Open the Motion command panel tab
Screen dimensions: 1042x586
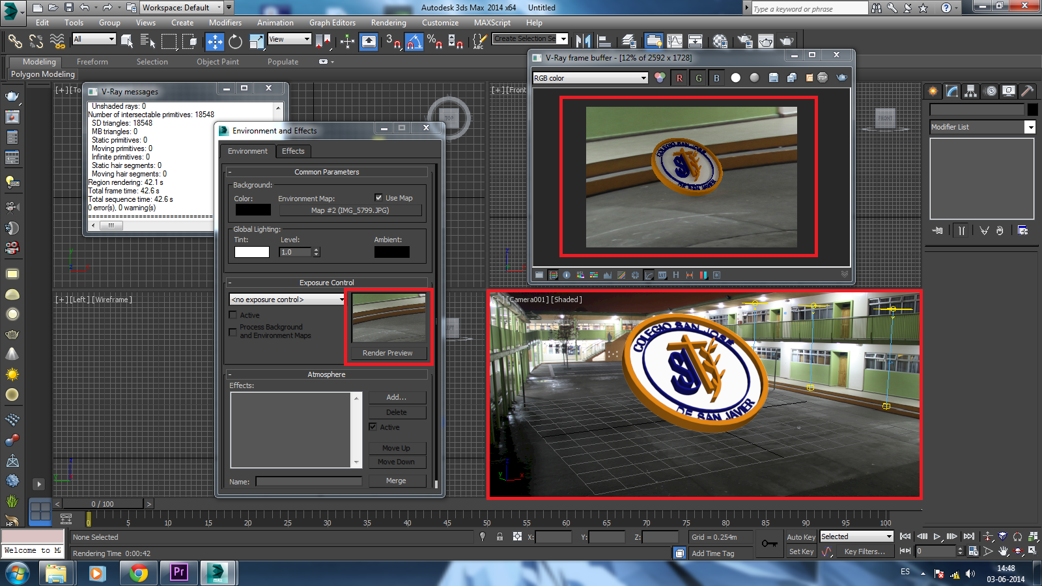click(x=991, y=91)
